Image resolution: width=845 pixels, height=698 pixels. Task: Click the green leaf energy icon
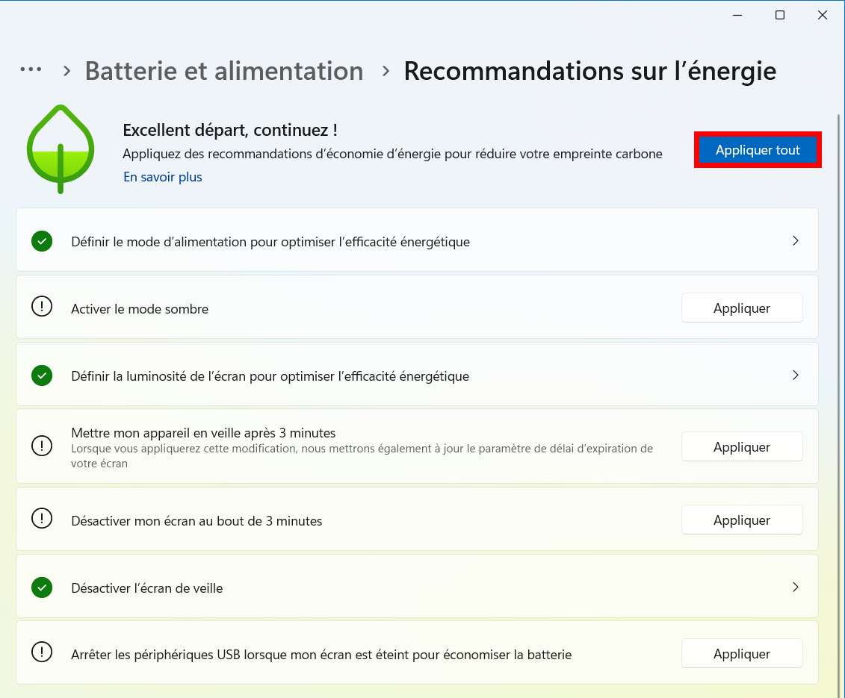pos(61,149)
